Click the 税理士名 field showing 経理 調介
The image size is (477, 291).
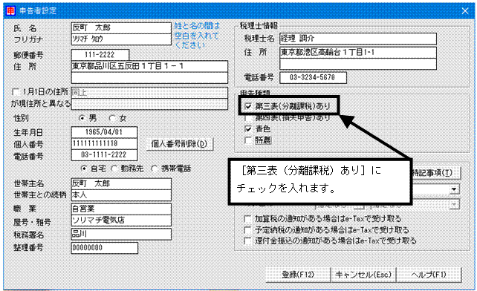click(358, 39)
